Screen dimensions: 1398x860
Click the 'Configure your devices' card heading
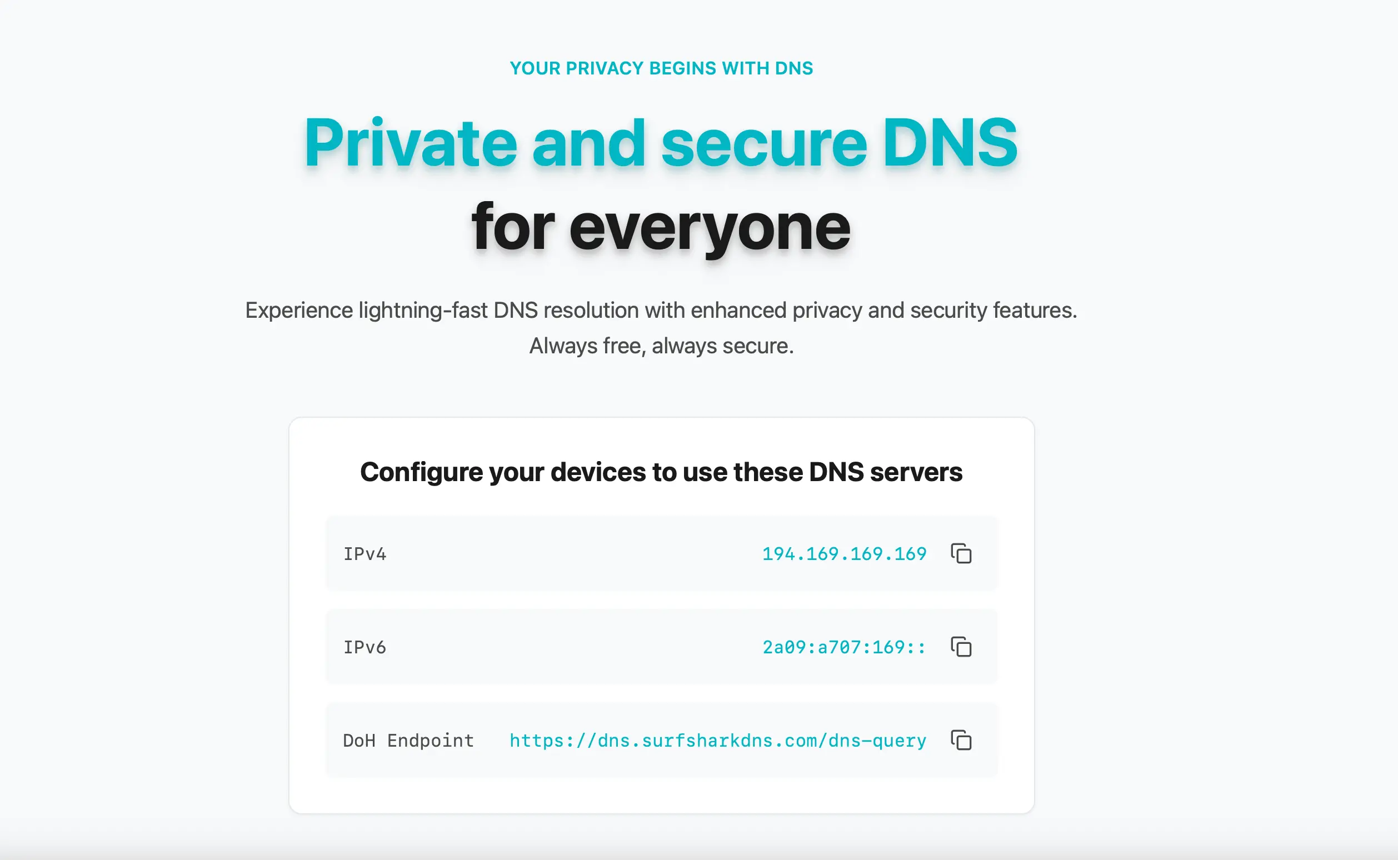click(661, 472)
